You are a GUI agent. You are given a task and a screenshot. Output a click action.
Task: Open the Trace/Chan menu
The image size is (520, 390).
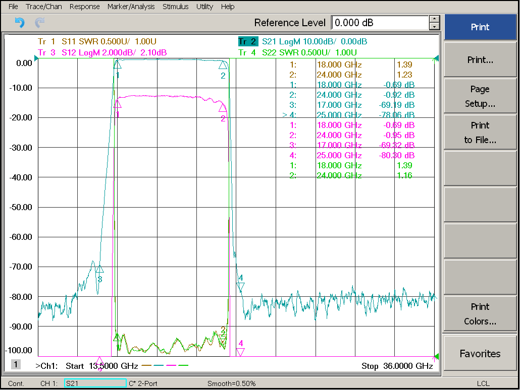coord(44,7)
